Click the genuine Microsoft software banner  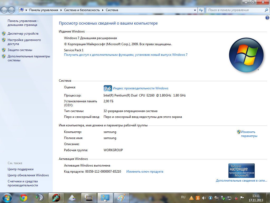[242, 170]
